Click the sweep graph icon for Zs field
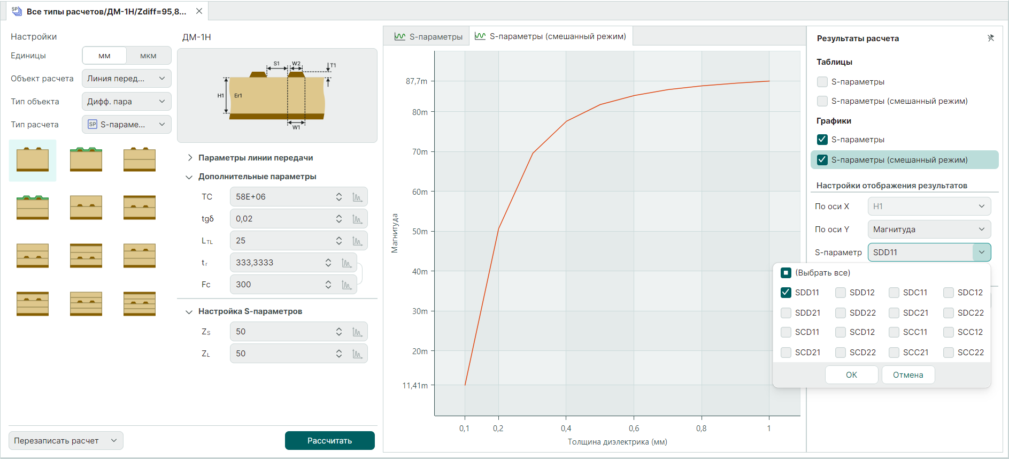This screenshot has height=459, width=1009. point(357,332)
